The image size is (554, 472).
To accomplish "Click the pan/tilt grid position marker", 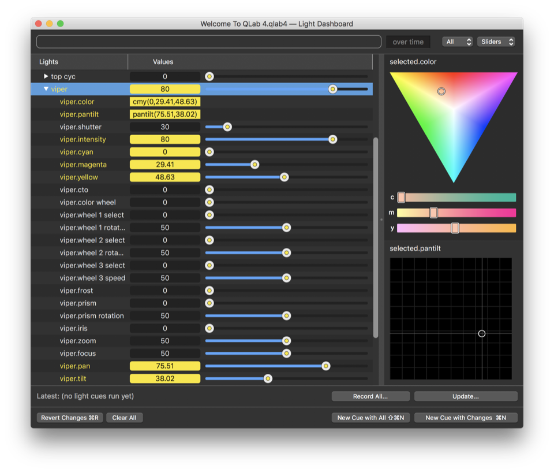I will click(x=482, y=333).
